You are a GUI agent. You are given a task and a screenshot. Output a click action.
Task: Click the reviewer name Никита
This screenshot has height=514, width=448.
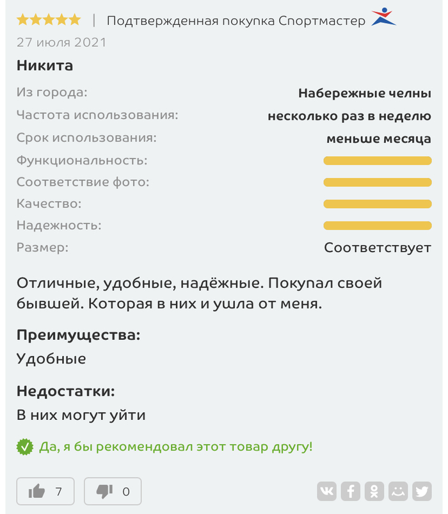point(45,65)
